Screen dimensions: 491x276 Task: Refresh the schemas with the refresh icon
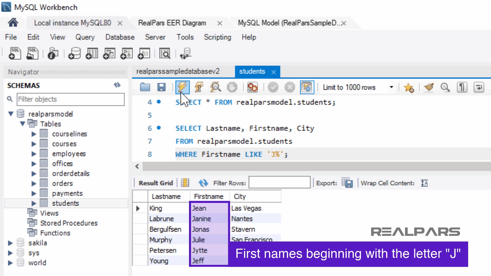point(118,85)
